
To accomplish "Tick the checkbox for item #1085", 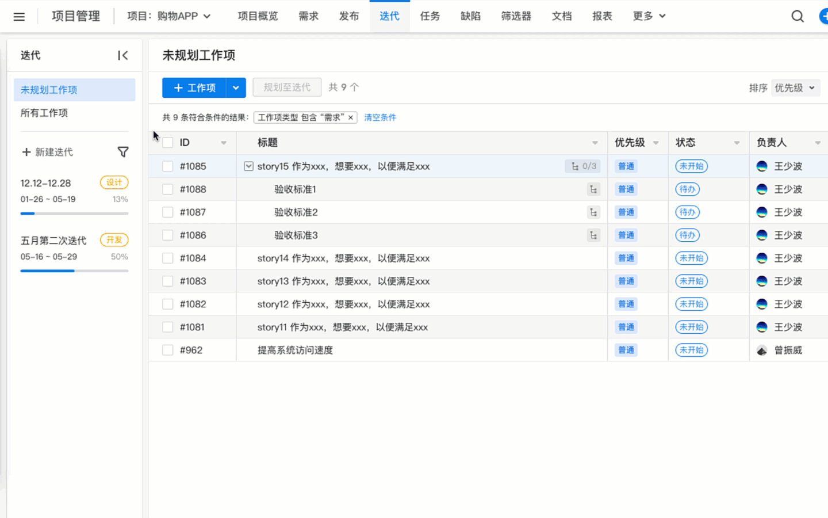I will [x=167, y=166].
